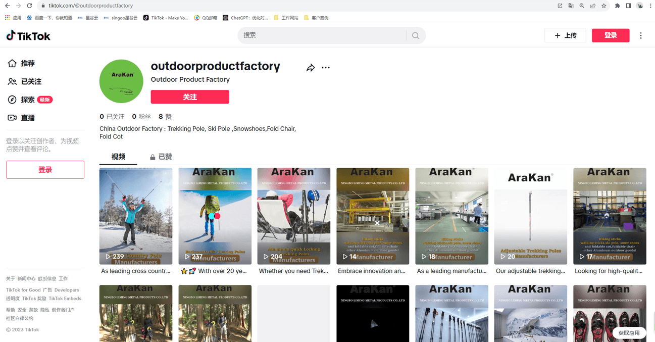
Task: Open the video with 237 plays
Action: pyautogui.click(x=215, y=216)
